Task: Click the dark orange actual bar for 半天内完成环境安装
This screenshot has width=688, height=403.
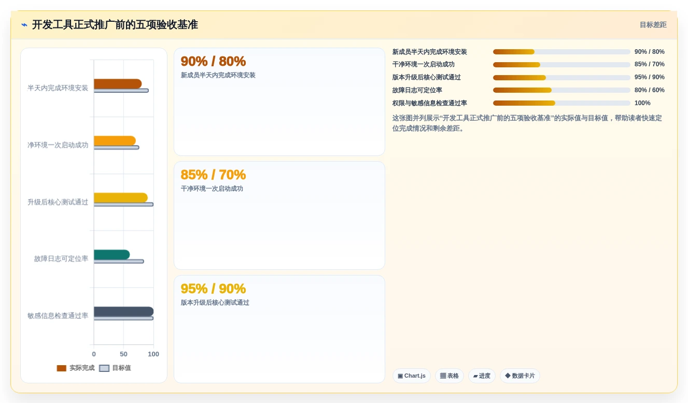Action: 118,84
